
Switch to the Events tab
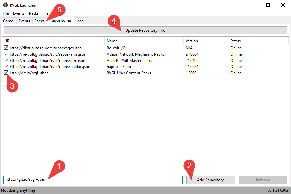pyautogui.click(x=24, y=21)
